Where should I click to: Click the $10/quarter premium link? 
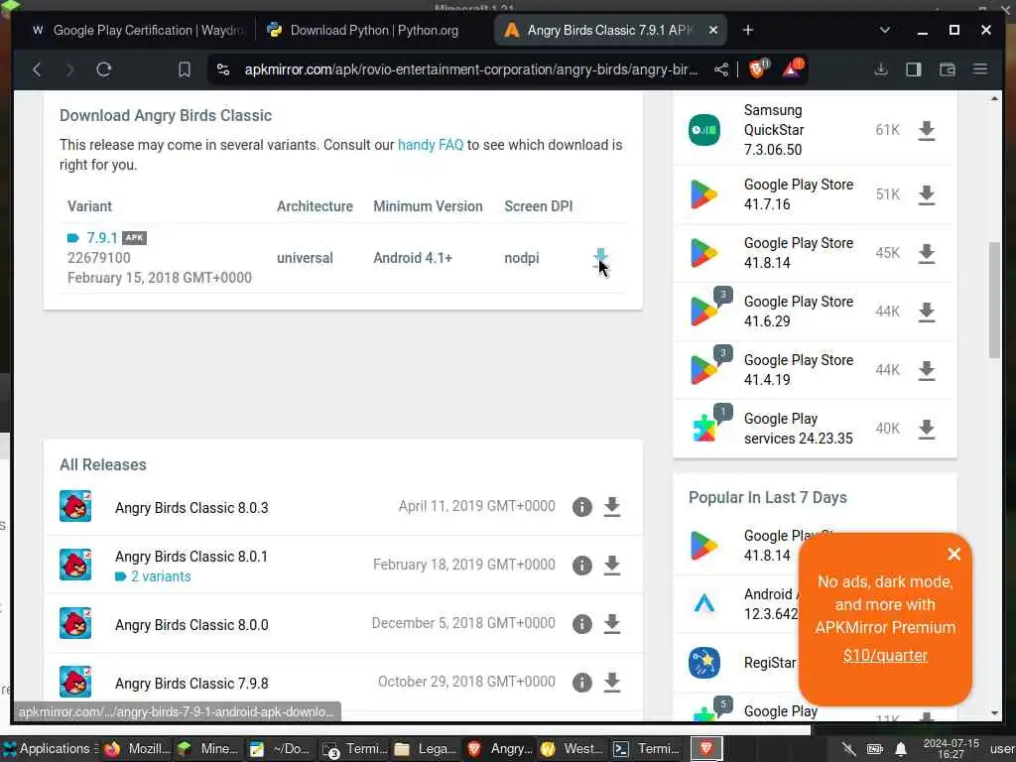point(885,656)
